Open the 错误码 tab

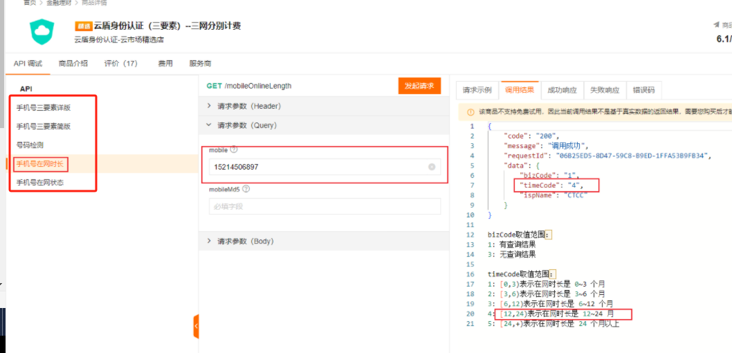[643, 90]
